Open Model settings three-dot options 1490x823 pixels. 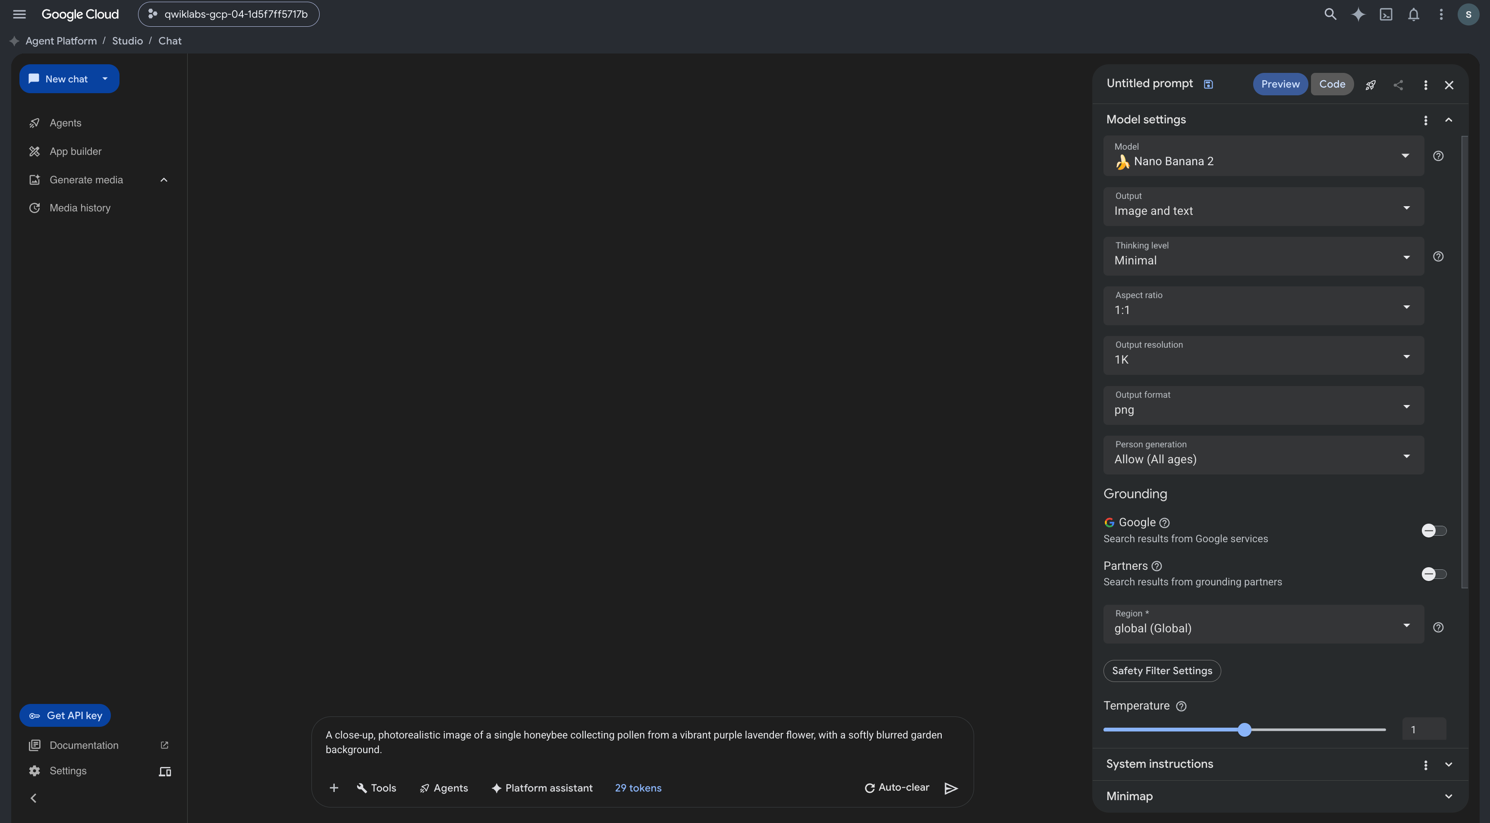point(1426,120)
